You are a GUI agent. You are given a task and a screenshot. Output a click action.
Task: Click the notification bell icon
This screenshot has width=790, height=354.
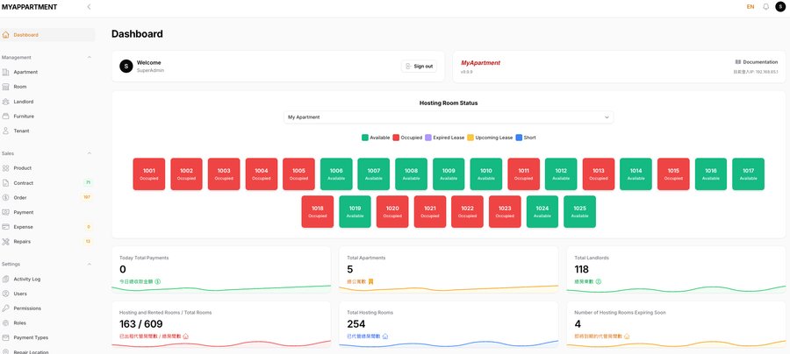(765, 7)
